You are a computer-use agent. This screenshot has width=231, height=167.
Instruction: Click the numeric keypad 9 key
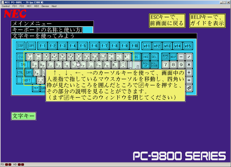[x=181, y=65]
